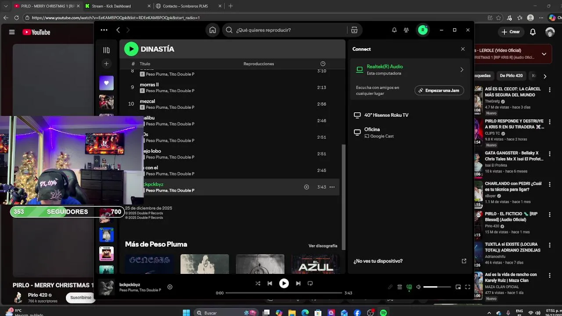Add bckpckbyz track row to Liked Songs
Viewport: 562px width, 316px height.
coord(306,187)
